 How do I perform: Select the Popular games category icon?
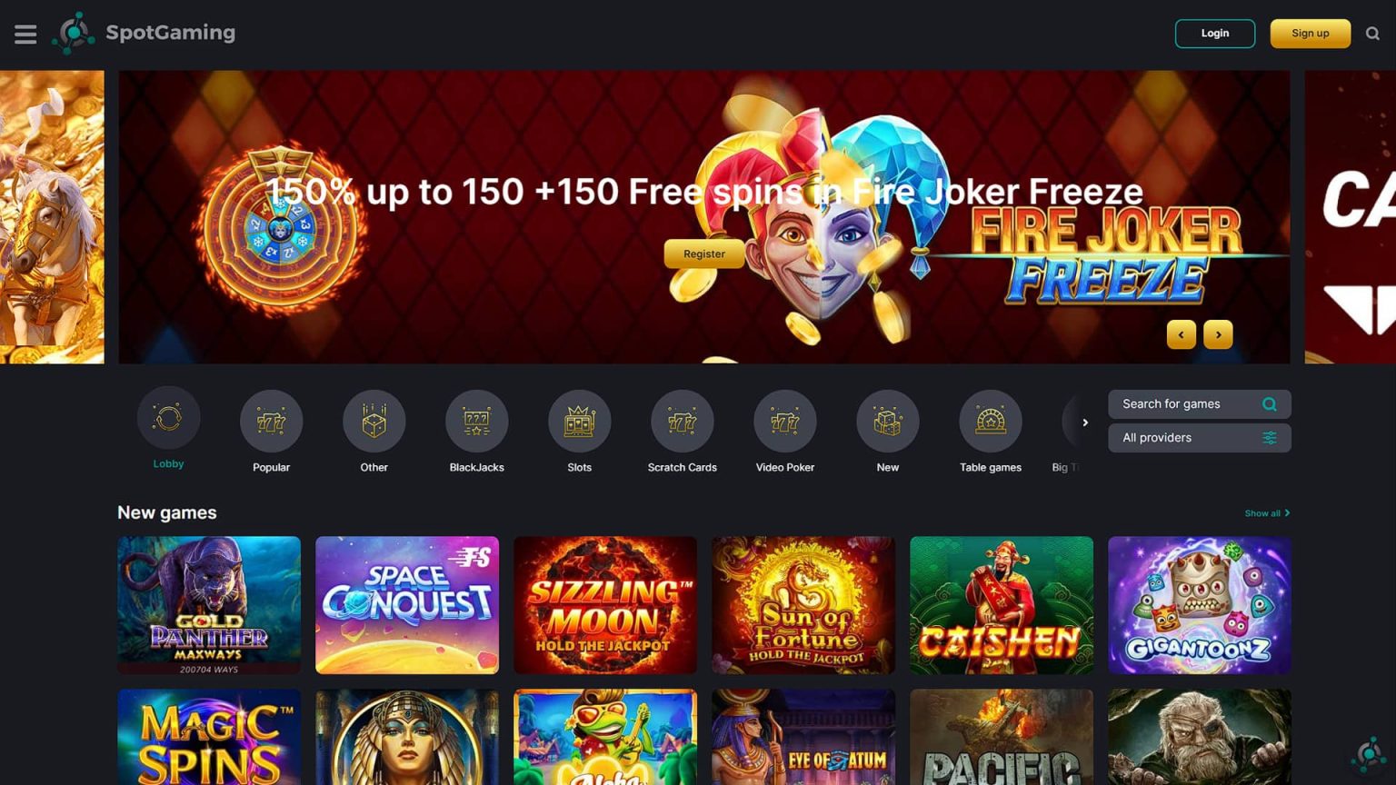tap(271, 422)
